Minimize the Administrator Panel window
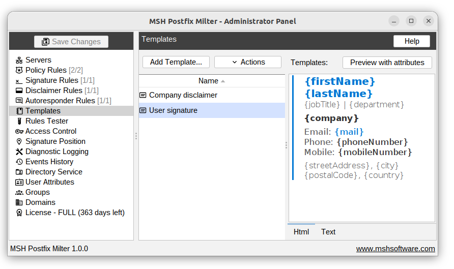This screenshot has width=454, height=269. (x=394, y=21)
